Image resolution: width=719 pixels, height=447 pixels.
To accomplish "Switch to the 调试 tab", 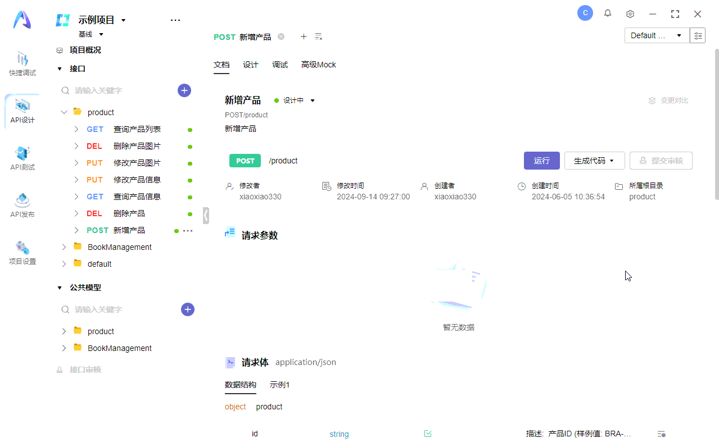I will click(x=280, y=65).
